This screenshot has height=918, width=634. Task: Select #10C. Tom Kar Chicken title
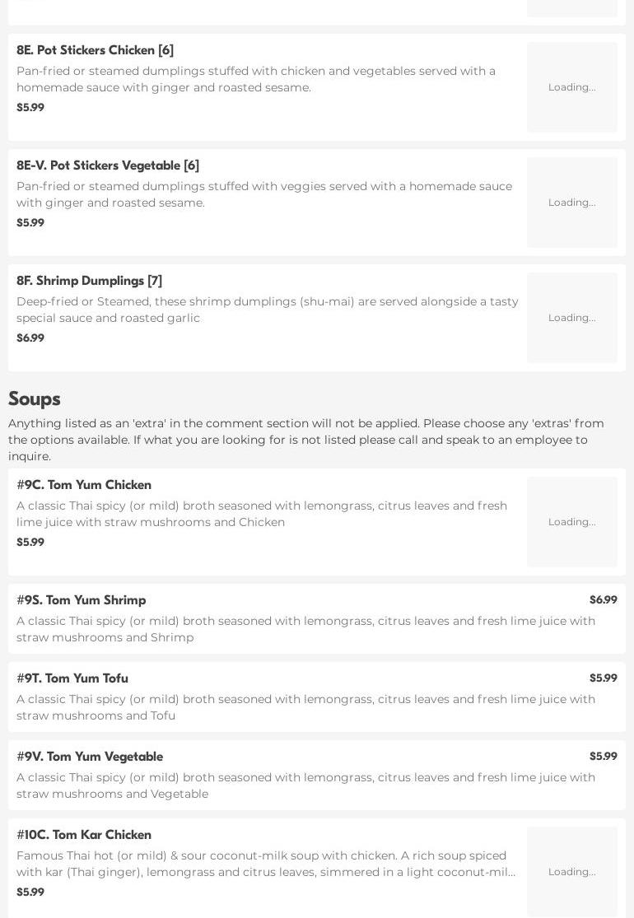(x=84, y=835)
